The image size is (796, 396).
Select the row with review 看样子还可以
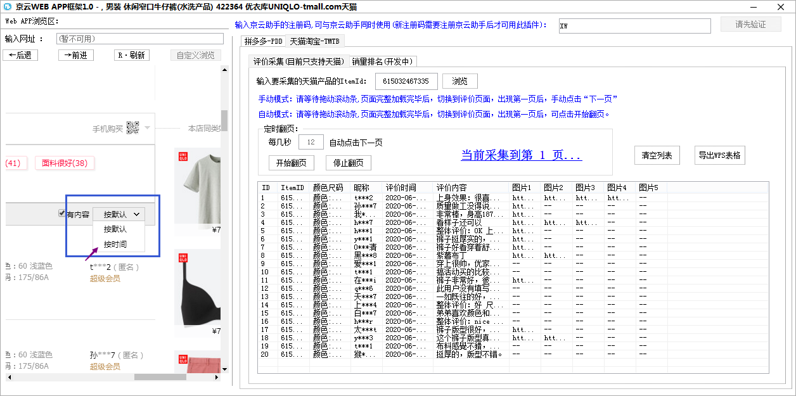click(513, 222)
